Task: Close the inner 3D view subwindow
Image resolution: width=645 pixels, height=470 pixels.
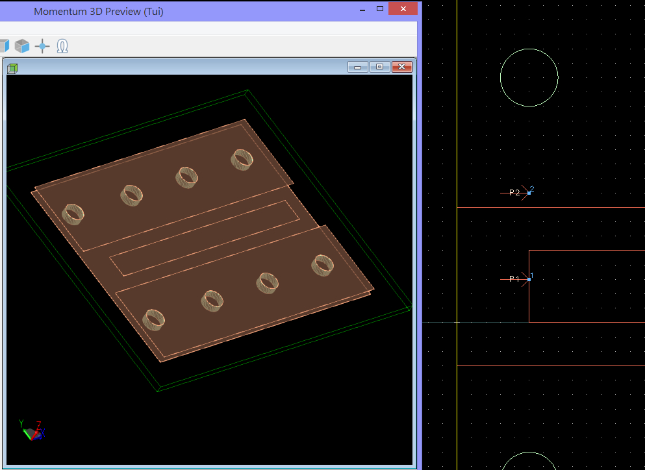Action: 402,67
